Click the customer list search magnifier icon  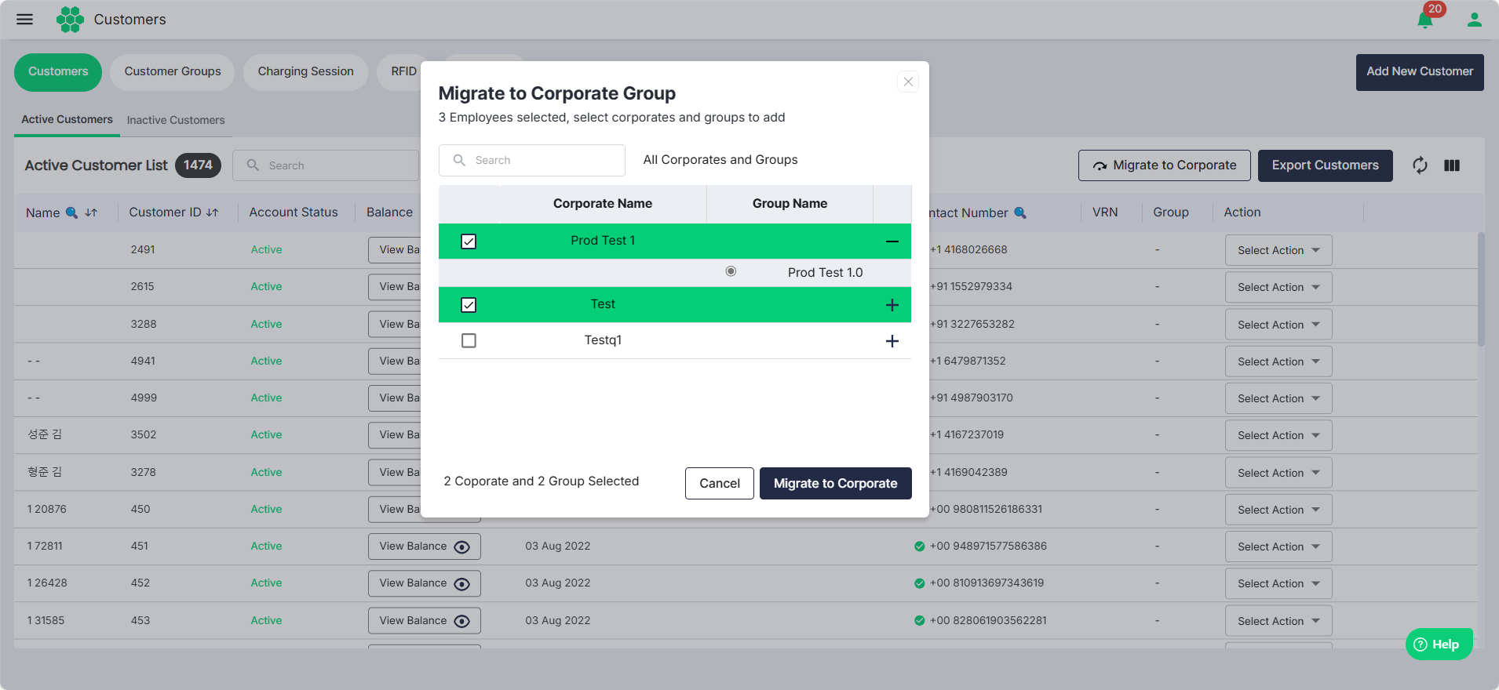click(x=253, y=165)
